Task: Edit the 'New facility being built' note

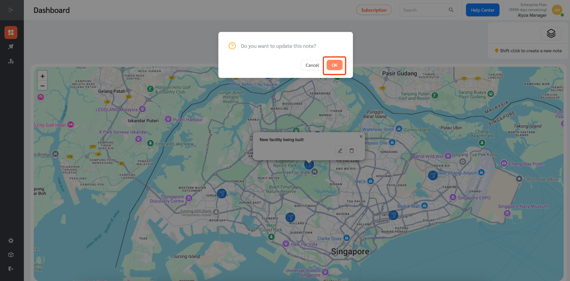Action: click(340, 151)
